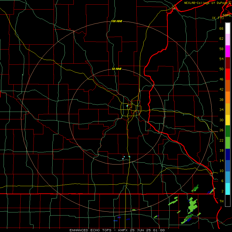Click the black TH swatch at legend bottom
This screenshot has height=232, width=232.
[x=228, y=201]
